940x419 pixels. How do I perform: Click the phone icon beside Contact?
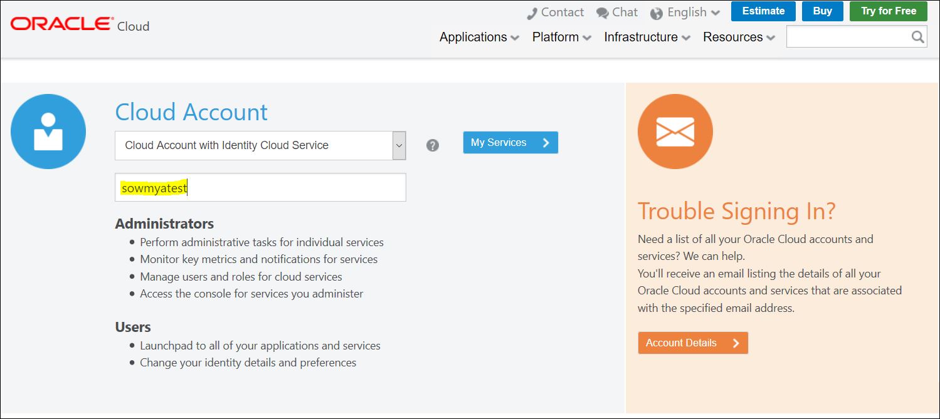click(532, 13)
